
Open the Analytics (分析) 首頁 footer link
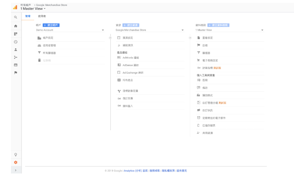point(135,171)
